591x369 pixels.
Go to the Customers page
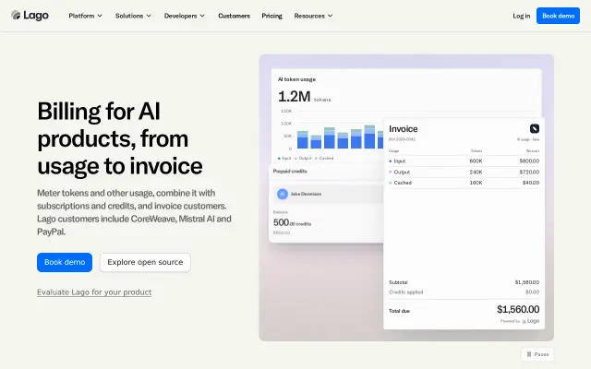[234, 16]
